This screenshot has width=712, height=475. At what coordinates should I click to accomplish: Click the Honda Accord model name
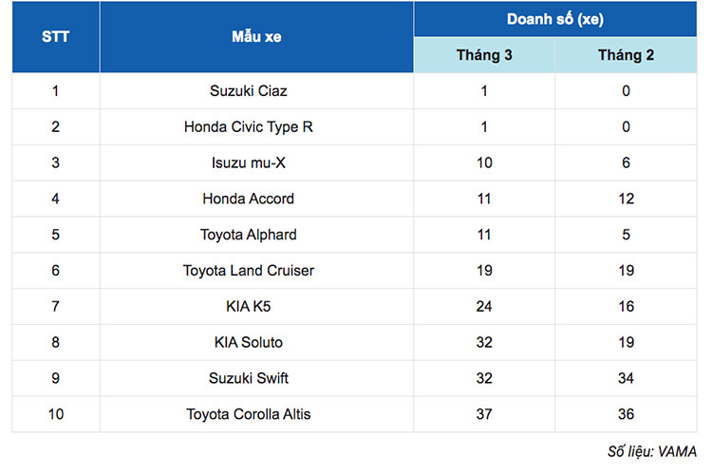point(249,199)
